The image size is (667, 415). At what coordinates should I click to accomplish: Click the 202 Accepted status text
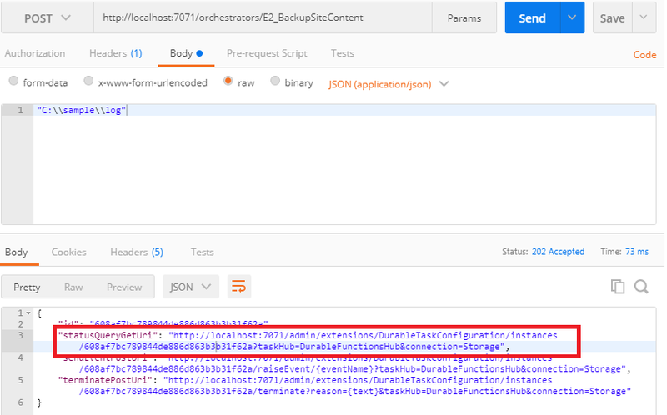[x=558, y=252]
